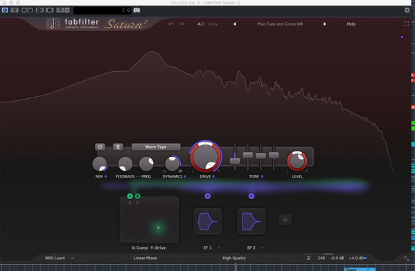415x271 pixels.
Task: Click the Undo arrow icon
Action: click(172, 24)
